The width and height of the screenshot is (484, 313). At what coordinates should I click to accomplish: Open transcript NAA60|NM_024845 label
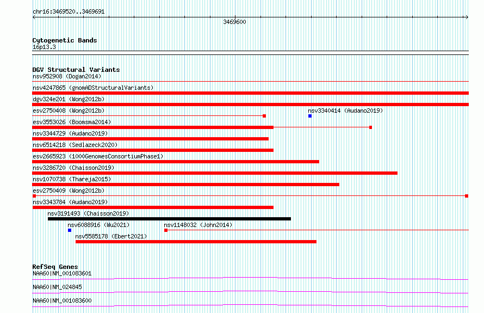(x=57, y=287)
